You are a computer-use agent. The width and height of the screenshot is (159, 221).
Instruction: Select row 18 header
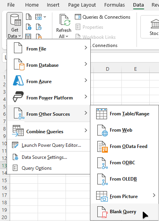tap(5, 202)
